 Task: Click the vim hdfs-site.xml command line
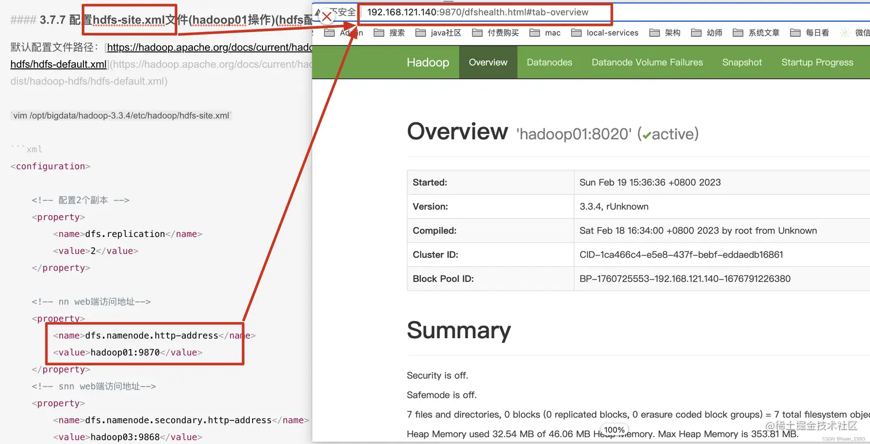coord(121,116)
